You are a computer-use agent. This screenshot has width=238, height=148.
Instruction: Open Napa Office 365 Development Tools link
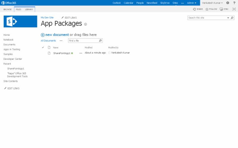(x=17, y=75)
